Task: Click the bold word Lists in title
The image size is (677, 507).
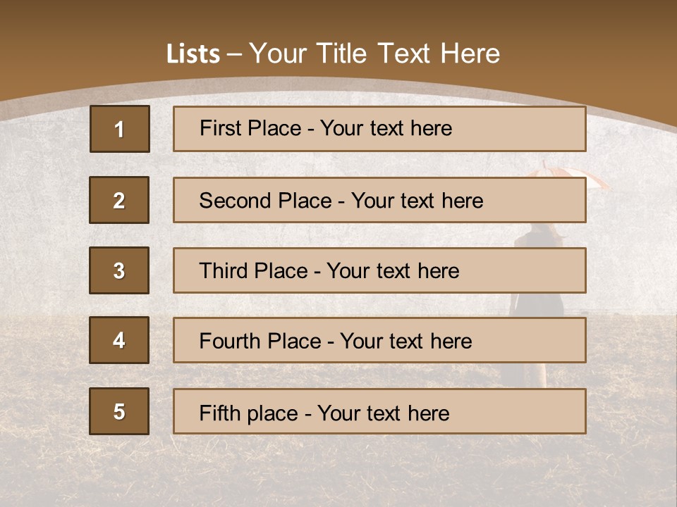Action: (193, 54)
